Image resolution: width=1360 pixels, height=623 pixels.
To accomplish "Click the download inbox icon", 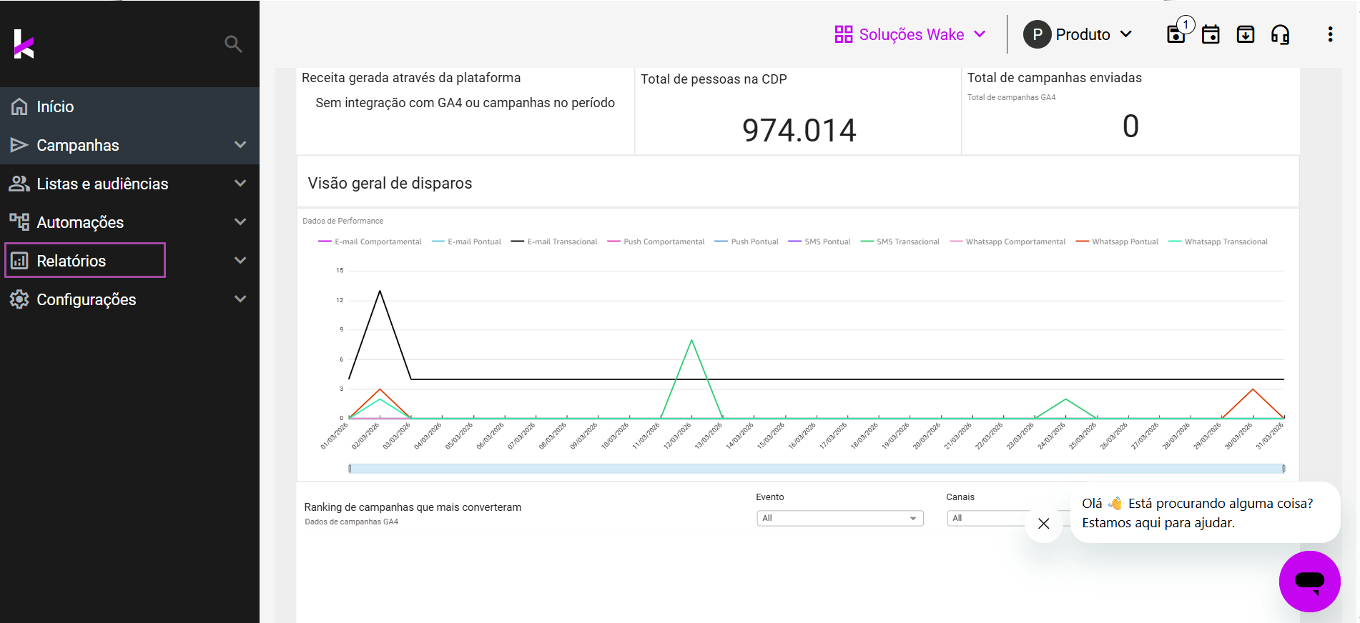I will [x=1246, y=34].
